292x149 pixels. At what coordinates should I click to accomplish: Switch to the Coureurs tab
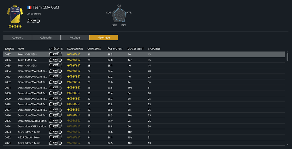(18, 38)
